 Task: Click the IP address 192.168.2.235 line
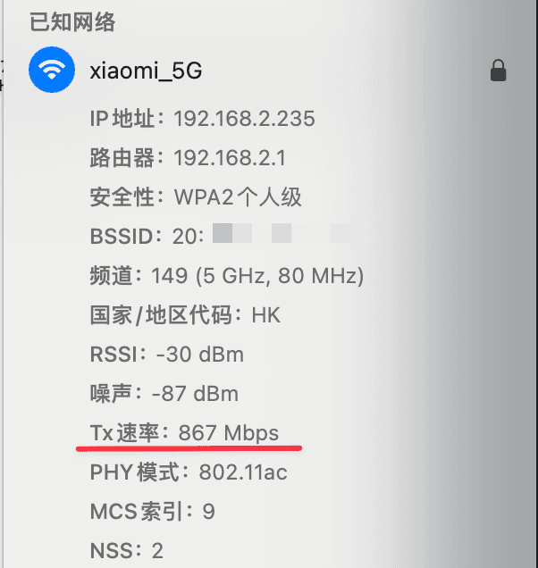tap(202, 119)
